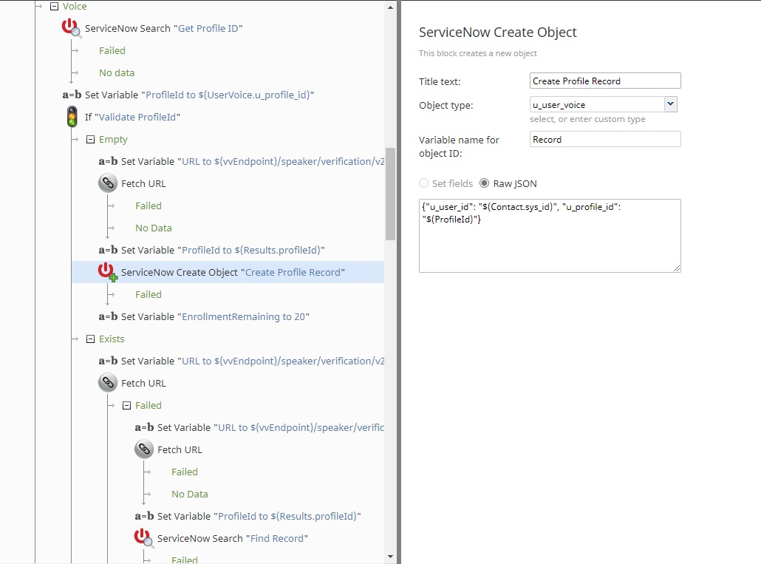Select the Failed outcome under Get Profile ID
This screenshot has width=761, height=564.
tap(112, 50)
